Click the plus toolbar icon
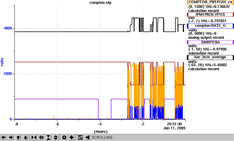 (71, 138)
